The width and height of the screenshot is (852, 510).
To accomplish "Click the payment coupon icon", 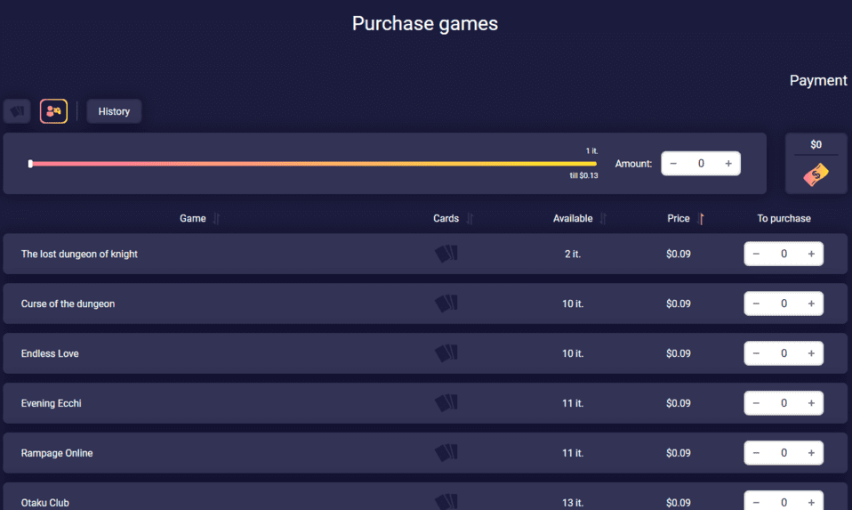I will (816, 174).
